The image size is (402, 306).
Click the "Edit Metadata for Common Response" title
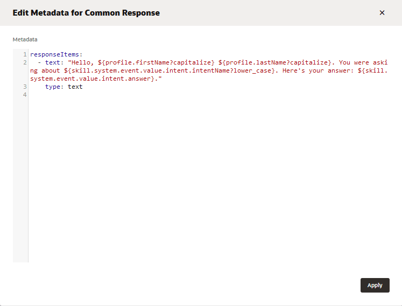[x=86, y=13]
